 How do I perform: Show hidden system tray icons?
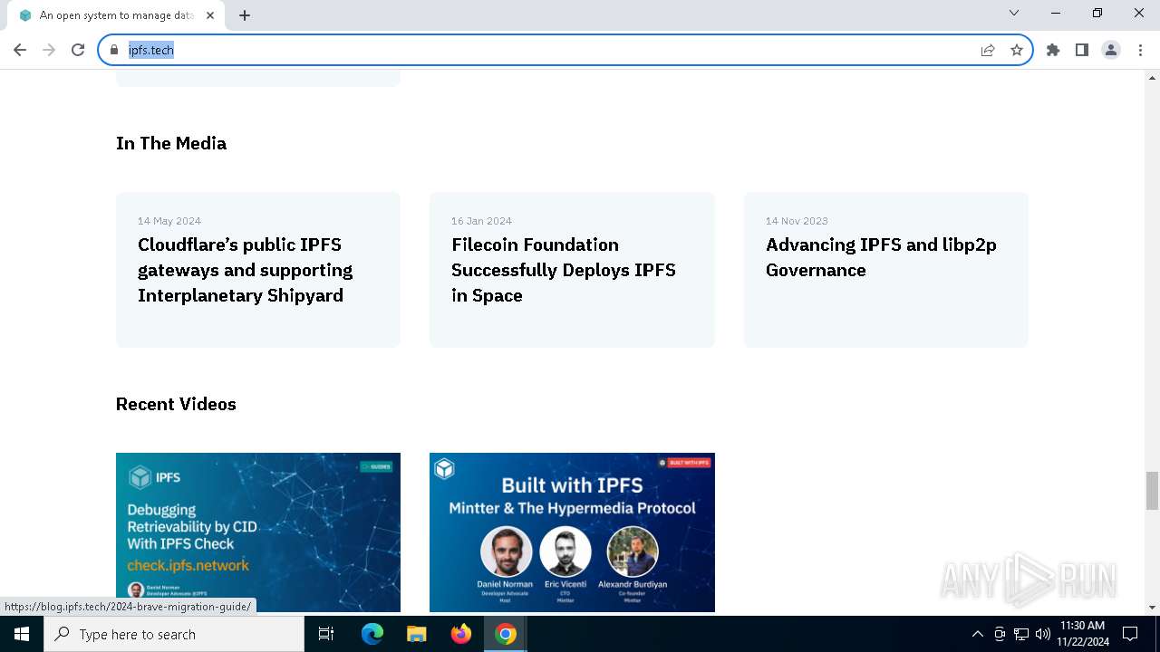pyautogui.click(x=977, y=634)
